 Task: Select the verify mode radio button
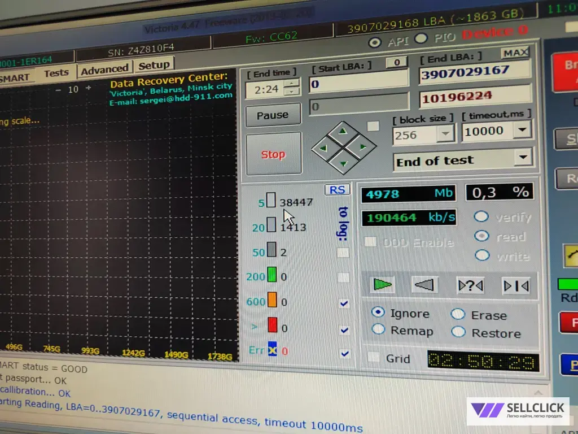[481, 216]
